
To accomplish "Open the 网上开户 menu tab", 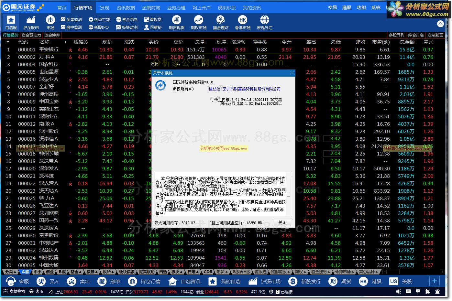I will tap(202, 7).
